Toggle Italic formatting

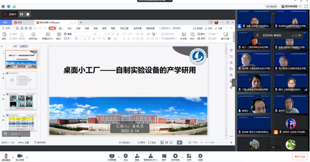pyautogui.click(x=81, y=39)
